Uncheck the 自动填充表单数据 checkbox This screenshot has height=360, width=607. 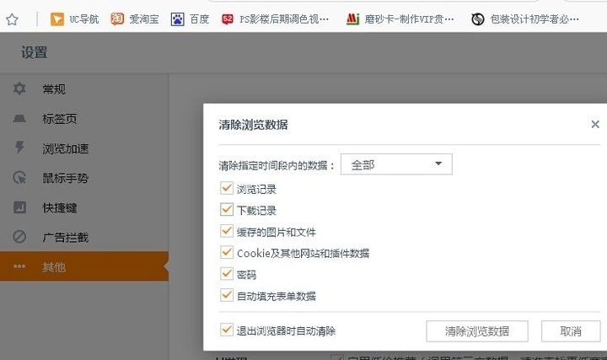click(x=227, y=295)
